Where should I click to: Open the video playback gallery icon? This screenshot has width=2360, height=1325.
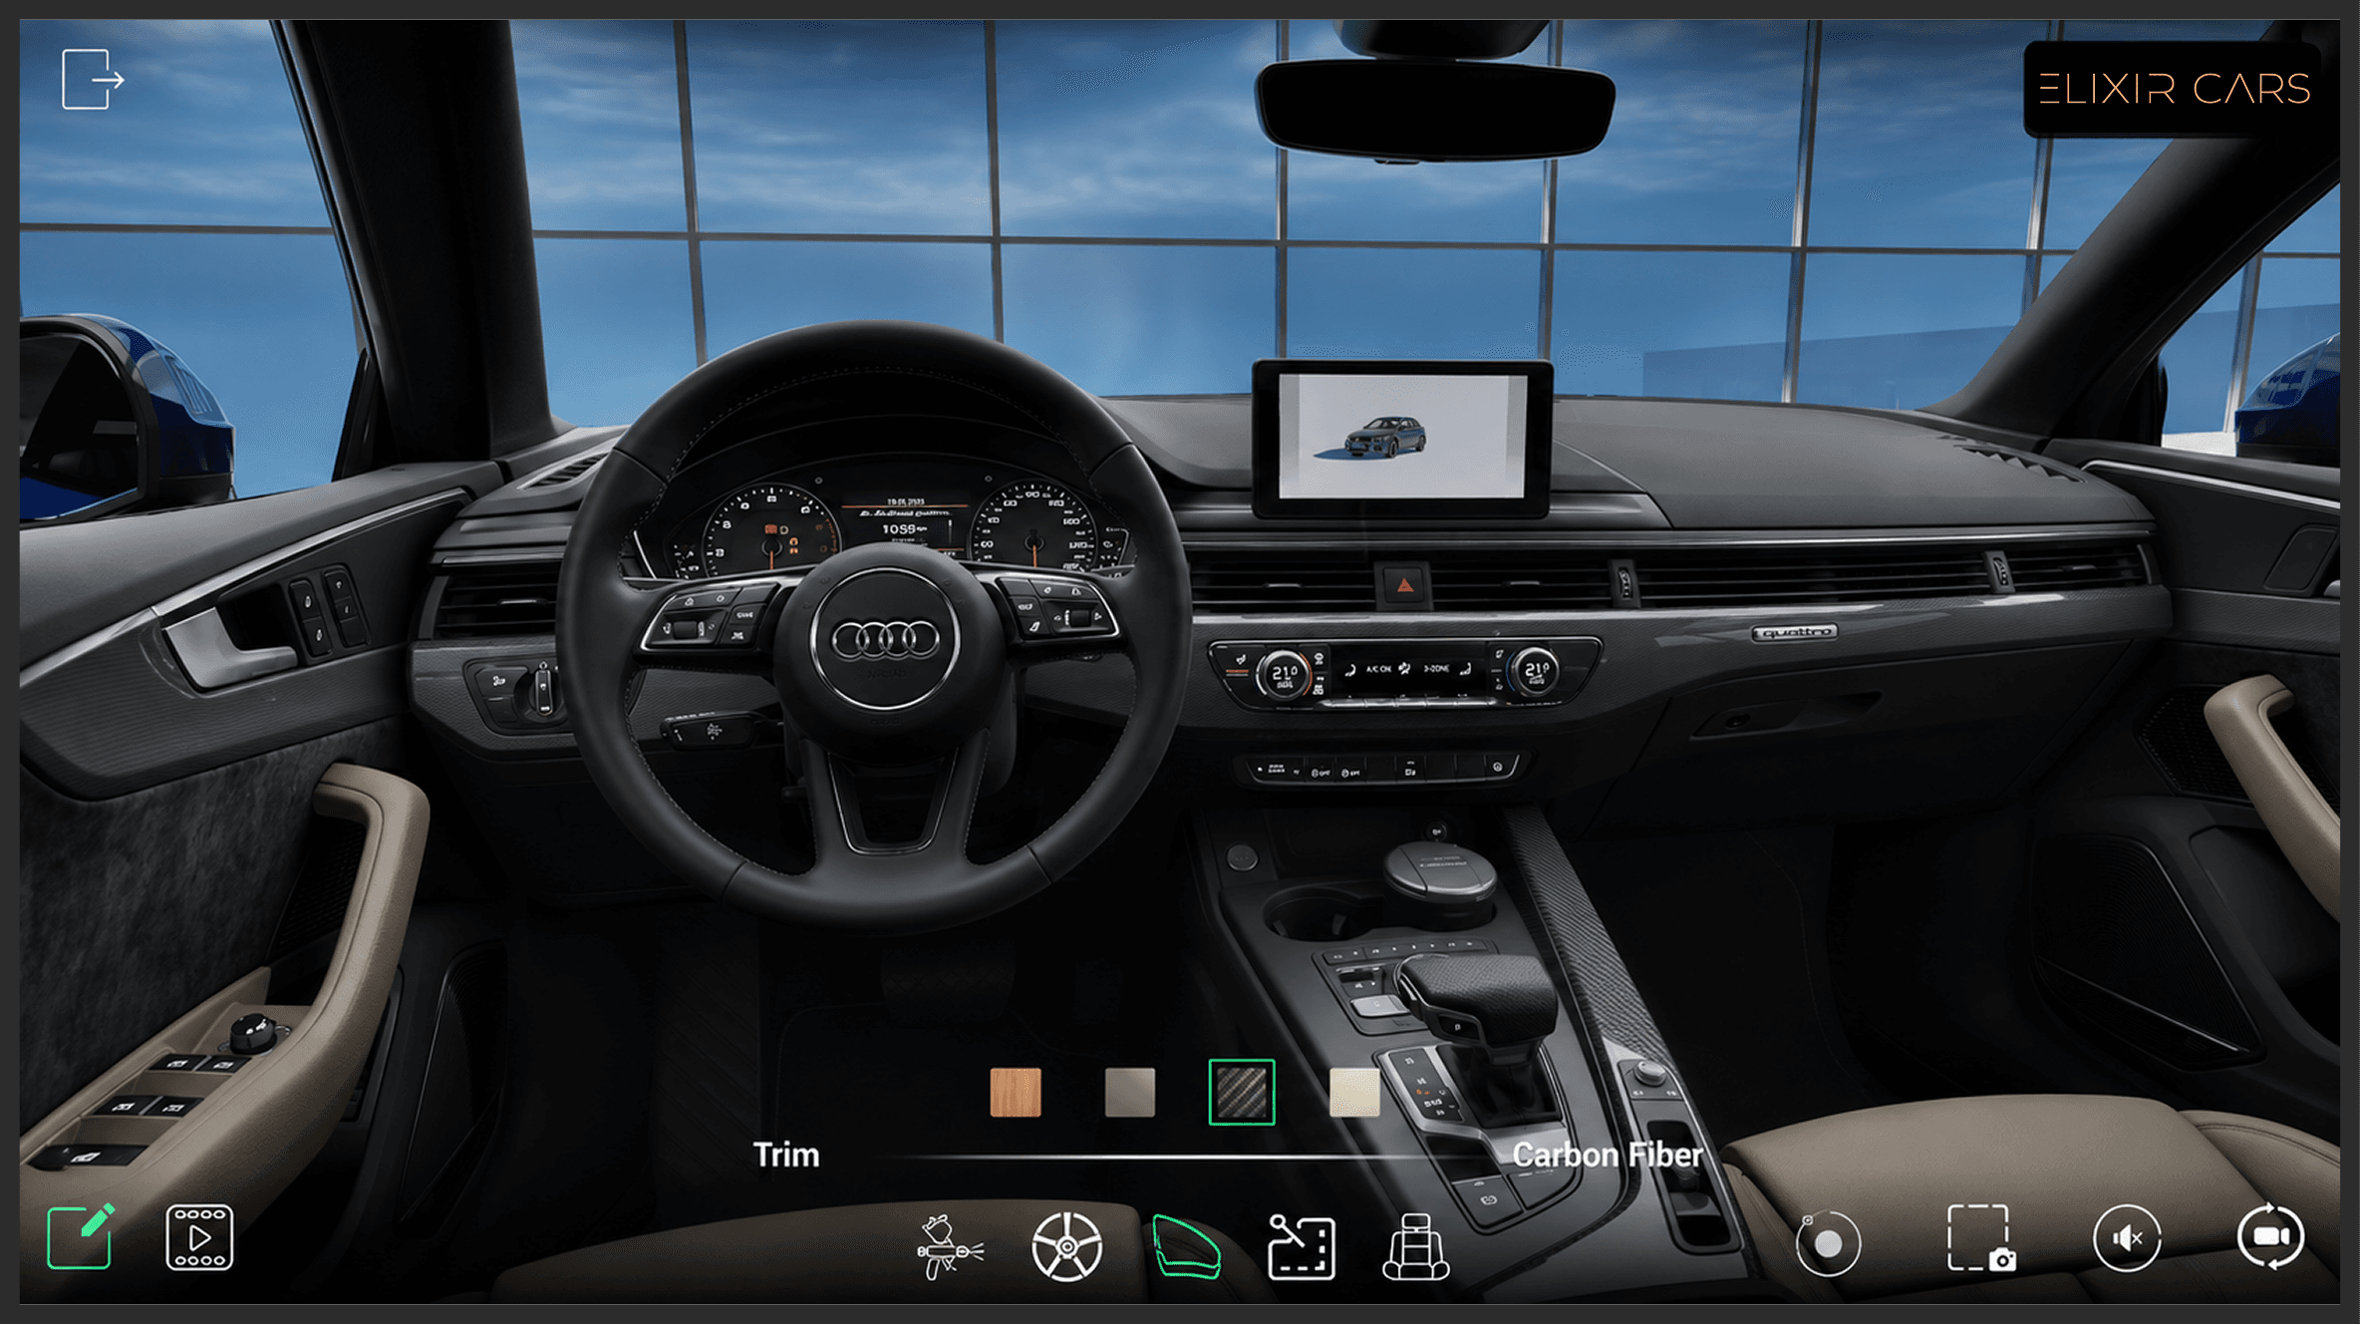(x=199, y=1237)
